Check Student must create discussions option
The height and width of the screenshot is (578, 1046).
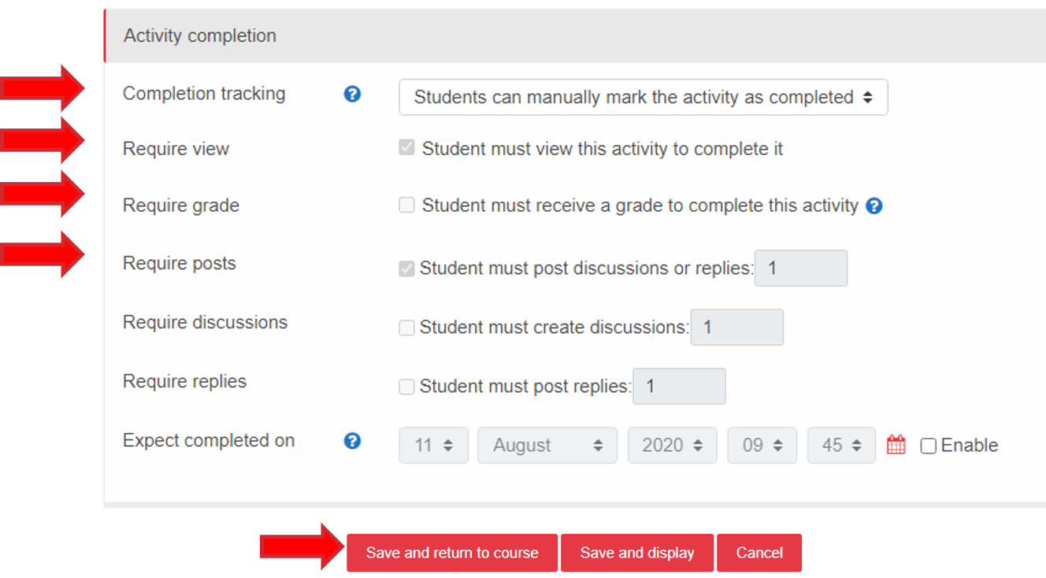(406, 328)
